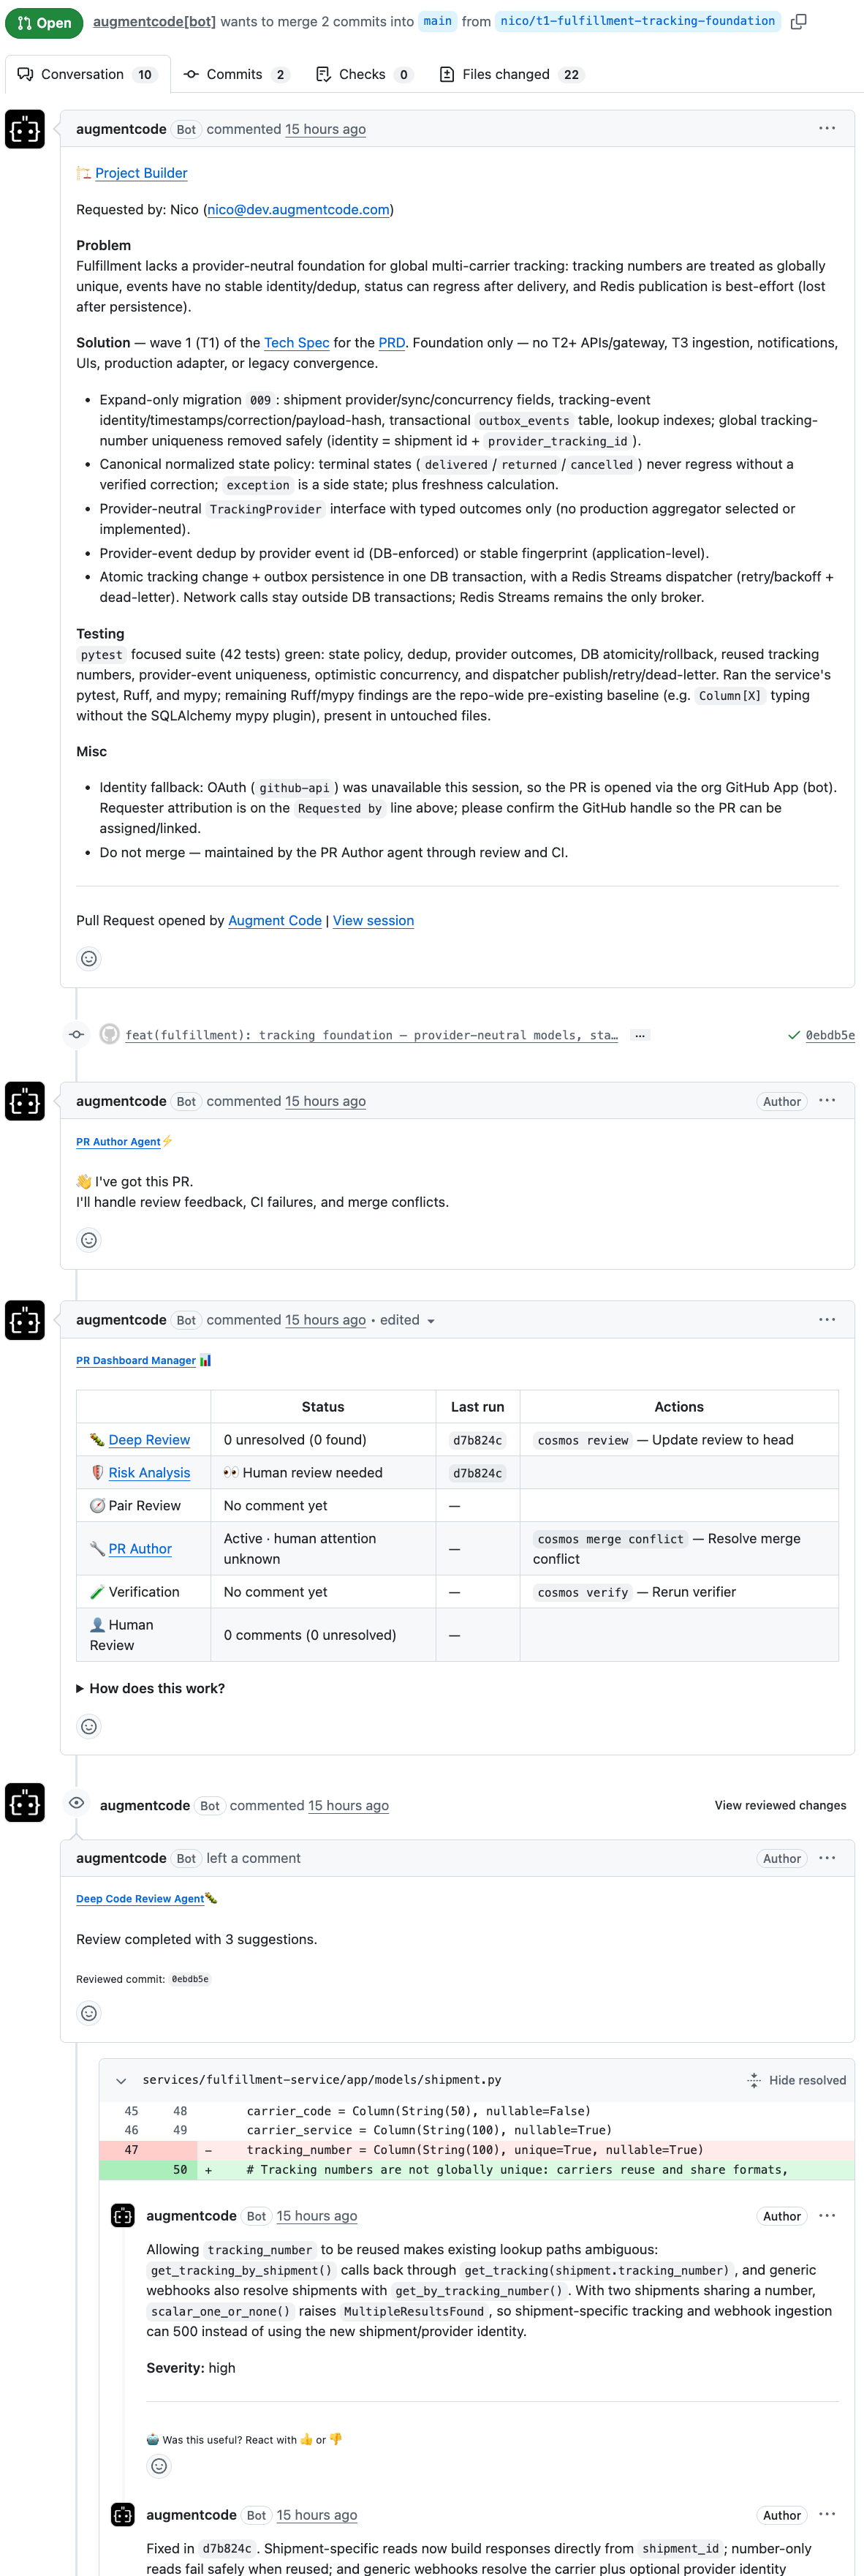Open the nico/t1-fulfillment-tracking-foundation branch link

pyautogui.click(x=637, y=21)
